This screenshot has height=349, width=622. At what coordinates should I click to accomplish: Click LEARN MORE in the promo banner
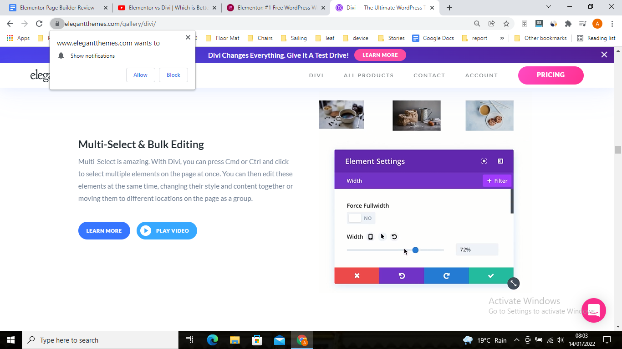point(380,55)
